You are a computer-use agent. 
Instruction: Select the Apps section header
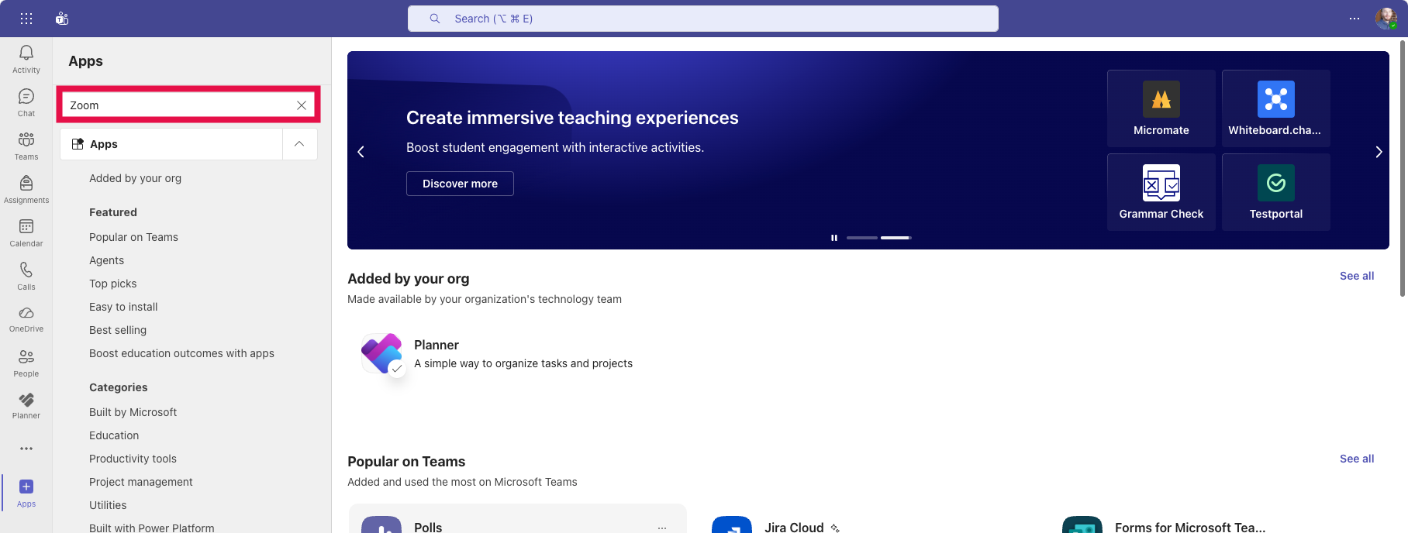click(171, 144)
